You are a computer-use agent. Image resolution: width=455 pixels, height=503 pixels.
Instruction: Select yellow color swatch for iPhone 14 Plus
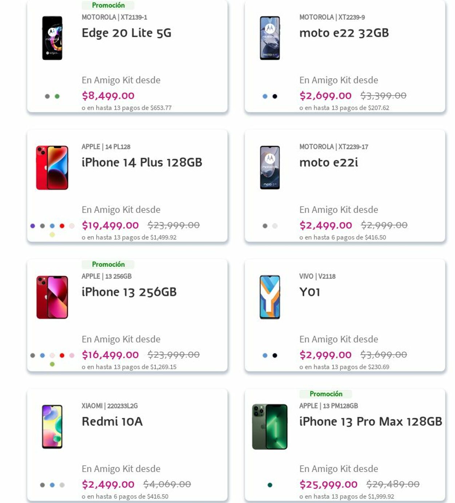pyautogui.click(x=52, y=235)
